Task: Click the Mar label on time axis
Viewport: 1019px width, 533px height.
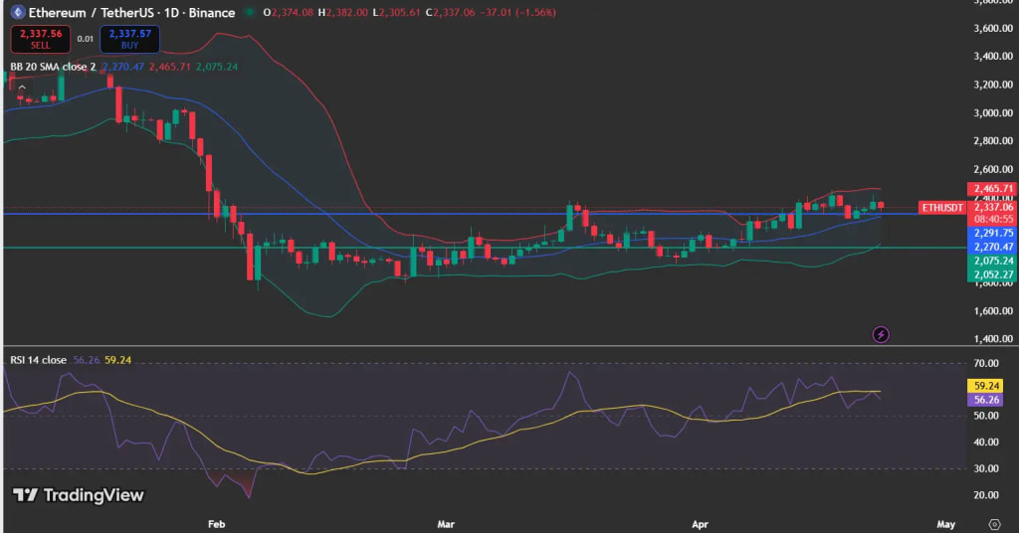Action: 446,524
